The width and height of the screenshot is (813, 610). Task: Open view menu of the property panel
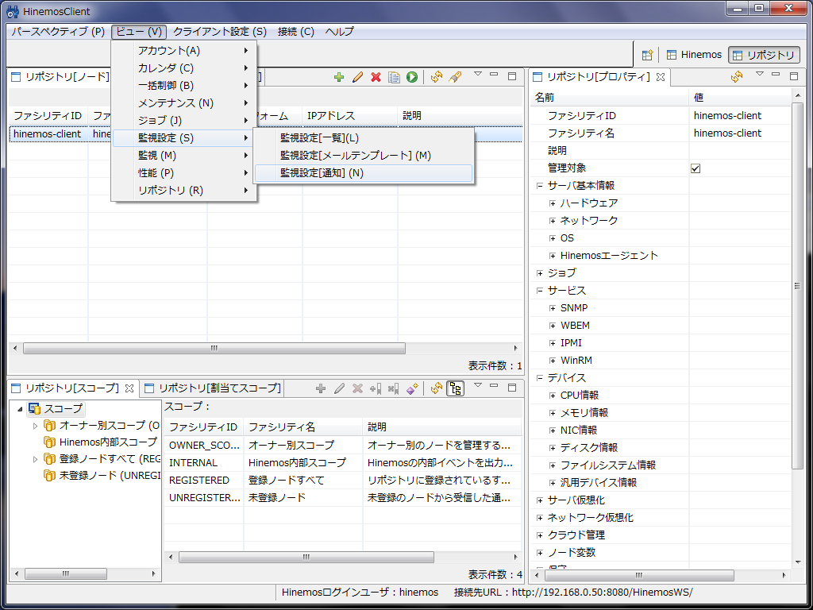[x=760, y=74]
